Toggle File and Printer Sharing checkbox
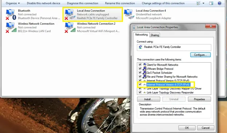Screen dimensions: 227x133 pos(140,76)
